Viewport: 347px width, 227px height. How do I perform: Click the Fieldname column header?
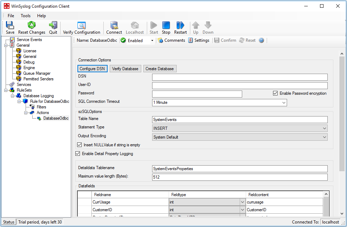[130, 195]
